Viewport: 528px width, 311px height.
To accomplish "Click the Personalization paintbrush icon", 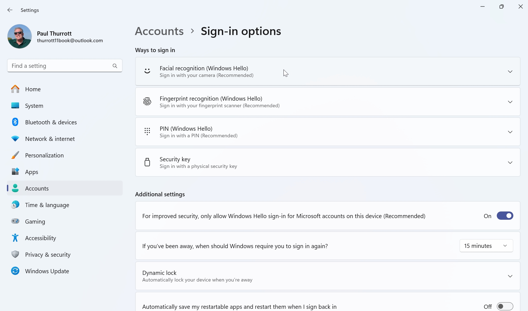I will [x=15, y=155].
